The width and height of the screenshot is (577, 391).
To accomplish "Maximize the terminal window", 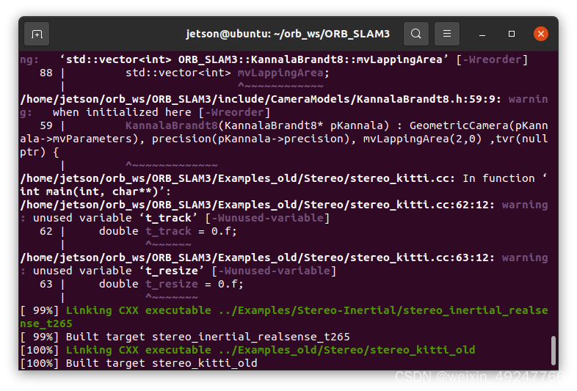I will [512, 34].
